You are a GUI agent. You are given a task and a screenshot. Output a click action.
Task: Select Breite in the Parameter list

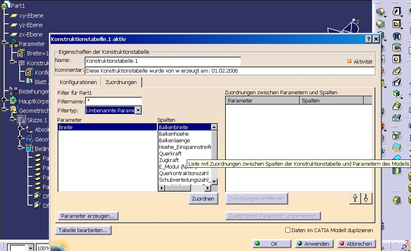(107, 127)
